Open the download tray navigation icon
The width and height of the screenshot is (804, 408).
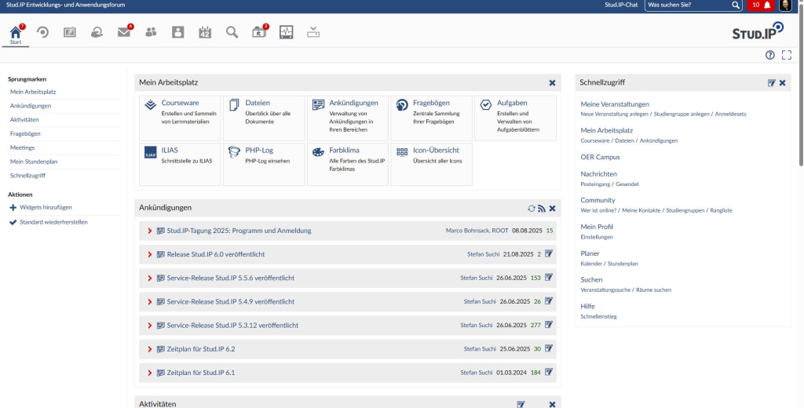[313, 32]
